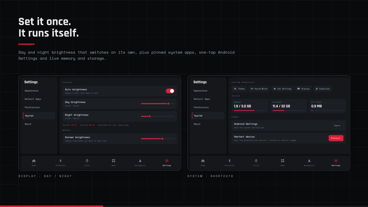Select Navigation arrow icon in System shortcuts screen
368x207 pixels.
click(309, 161)
